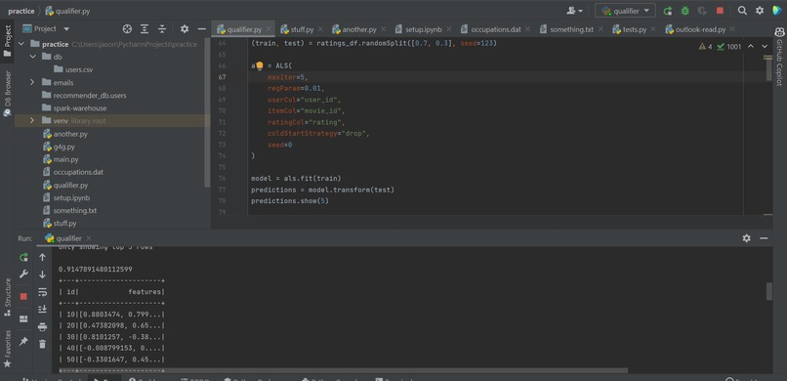The width and height of the screenshot is (787, 381).
Task: Open Structure side tab
Action: [x=7, y=297]
